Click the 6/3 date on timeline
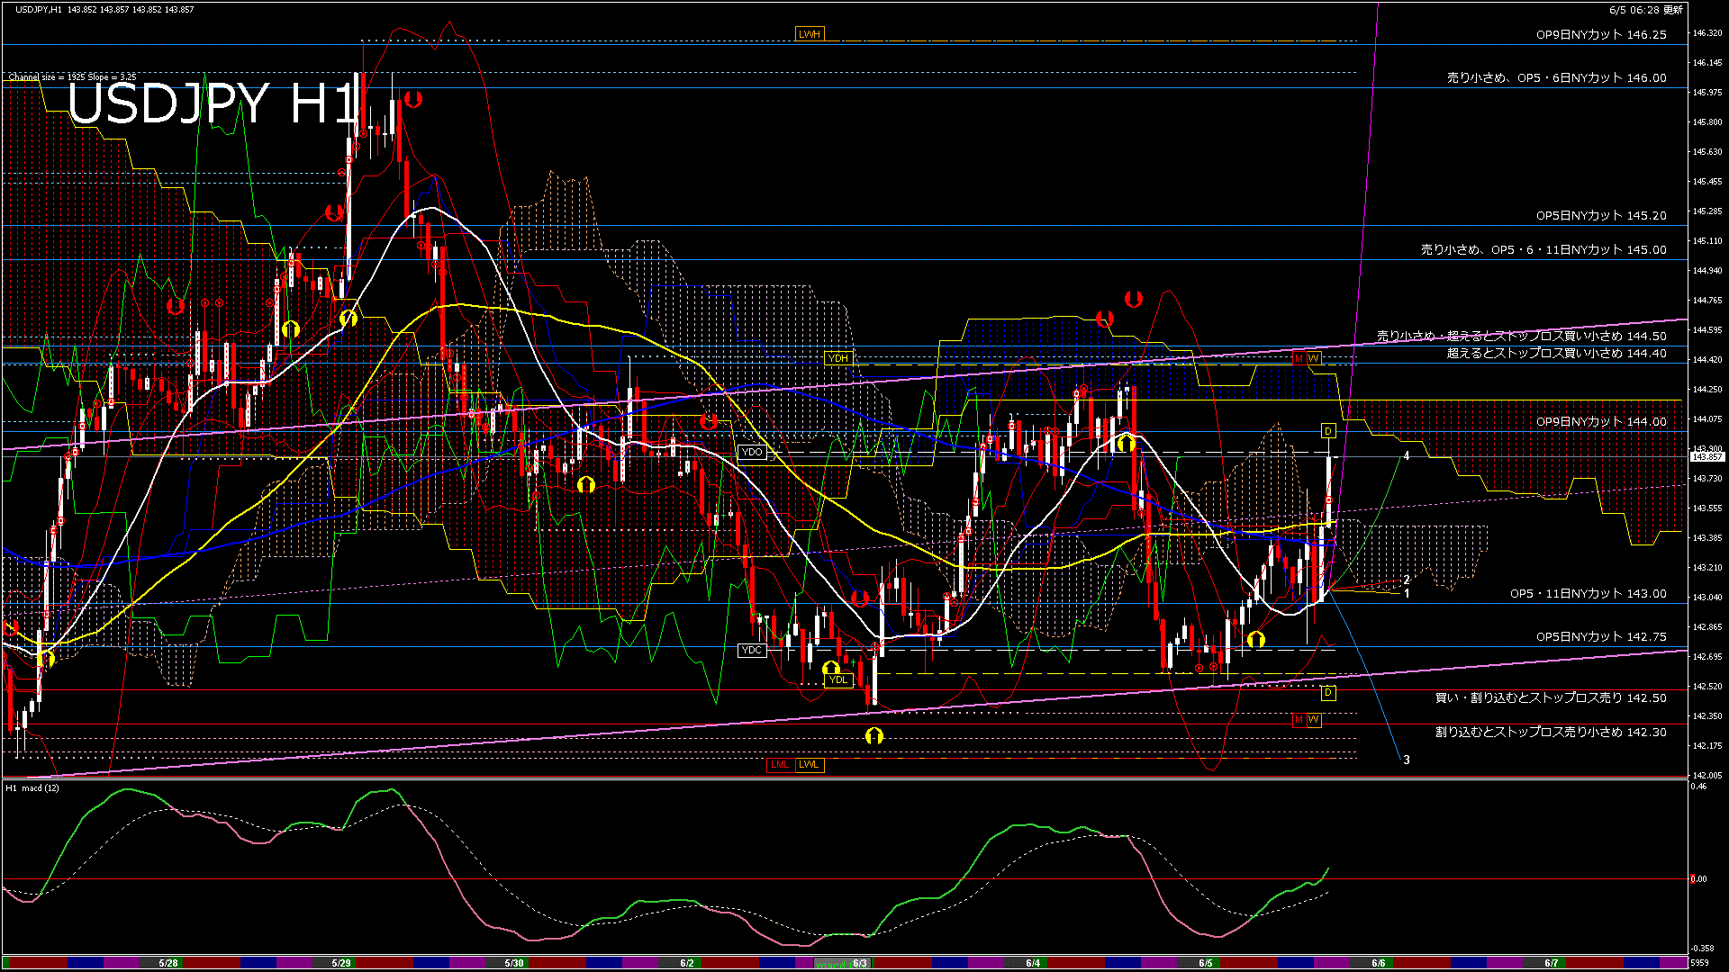 click(x=860, y=963)
